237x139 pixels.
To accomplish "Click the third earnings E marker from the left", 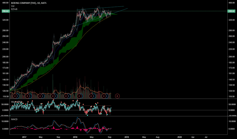I will (x=40, y=96).
